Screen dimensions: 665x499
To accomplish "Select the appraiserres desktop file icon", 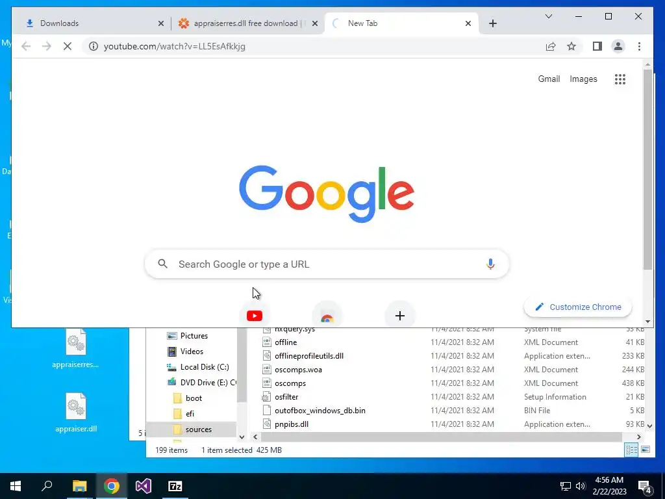I will pos(75,348).
